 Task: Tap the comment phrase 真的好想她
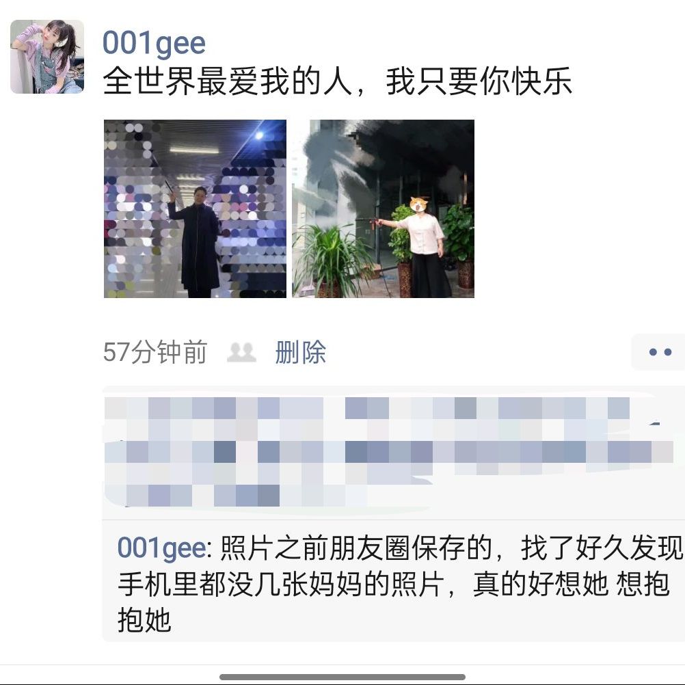tap(541, 584)
